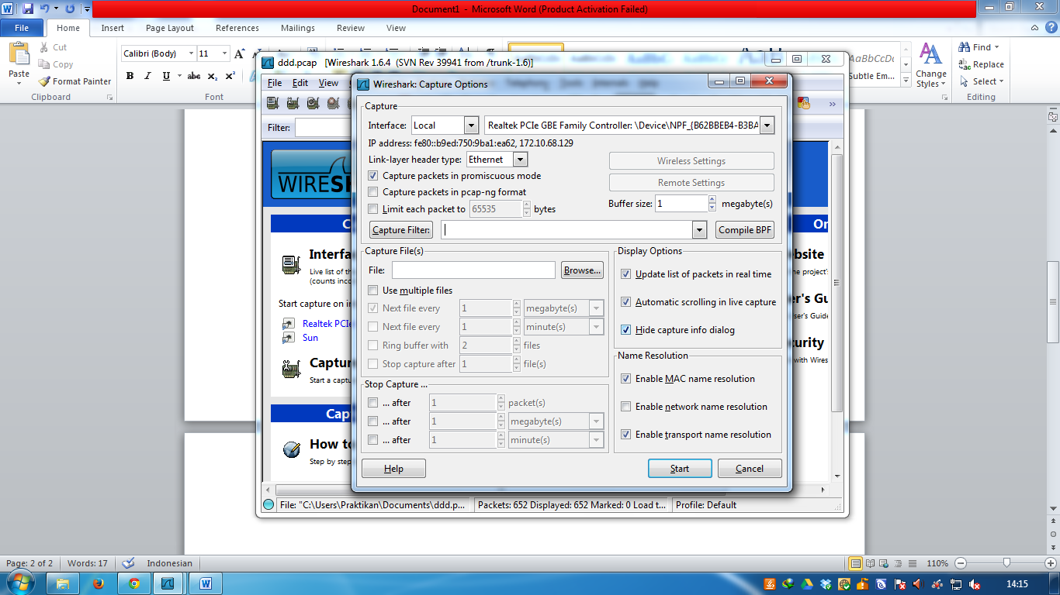Click the Cut scissors icon
The width and height of the screenshot is (1060, 595).
pyautogui.click(x=43, y=47)
